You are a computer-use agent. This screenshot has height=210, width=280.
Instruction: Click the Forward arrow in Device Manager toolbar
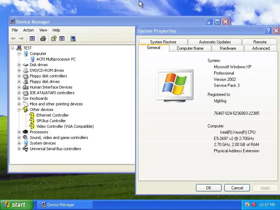[x=21, y=38]
